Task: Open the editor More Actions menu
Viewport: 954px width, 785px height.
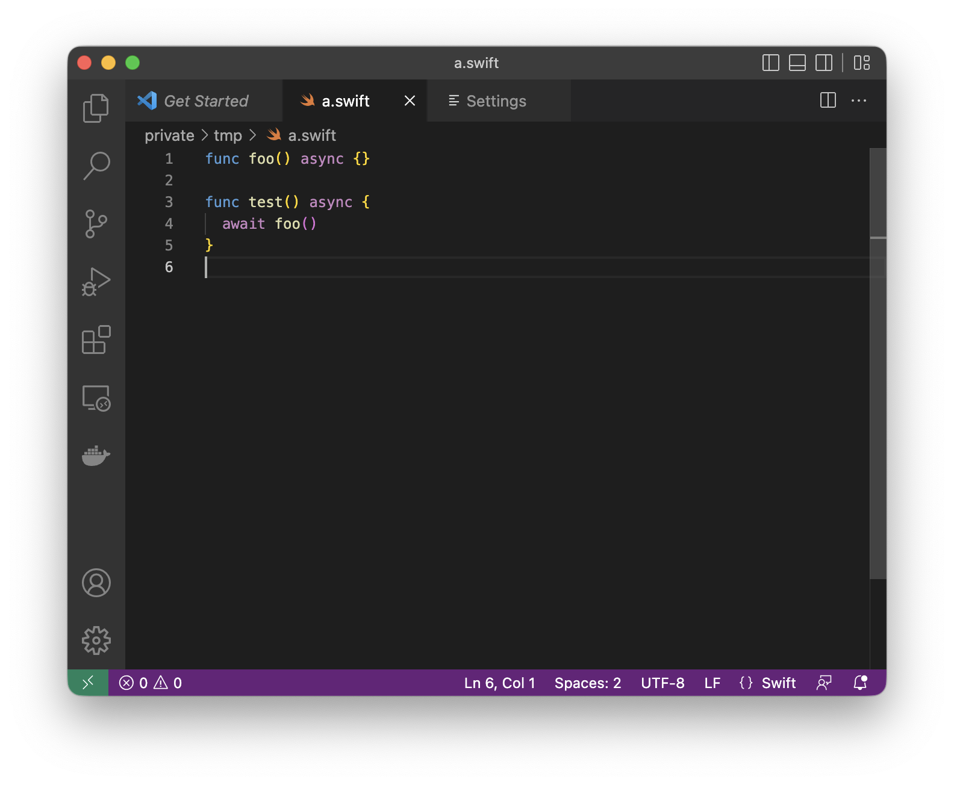Action: [x=859, y=101]
